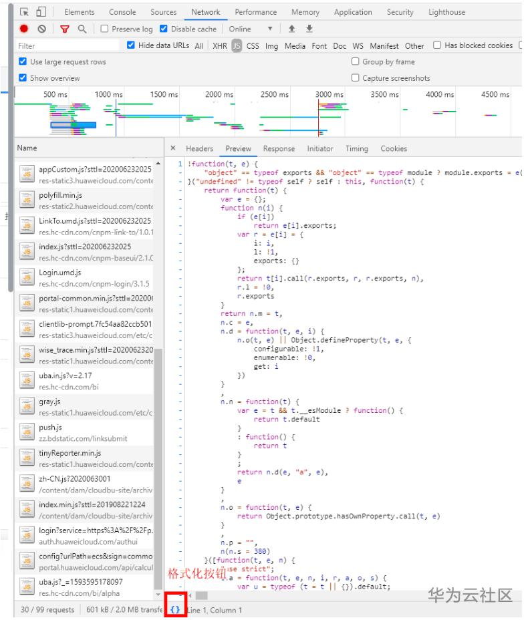526x622 pixels.
Task: Clear the network log
Action: pos(41,29)
